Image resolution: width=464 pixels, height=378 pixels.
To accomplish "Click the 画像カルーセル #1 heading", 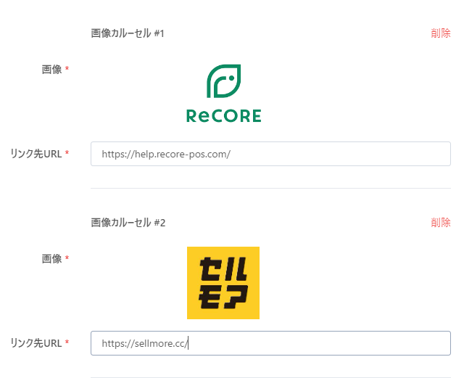I will click(x=128, y=33).
